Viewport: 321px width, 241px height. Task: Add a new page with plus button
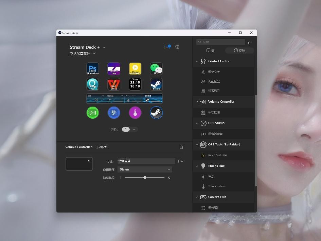click(134, 129)
